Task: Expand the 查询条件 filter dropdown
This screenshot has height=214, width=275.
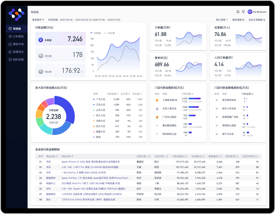Action: [38, 20]
